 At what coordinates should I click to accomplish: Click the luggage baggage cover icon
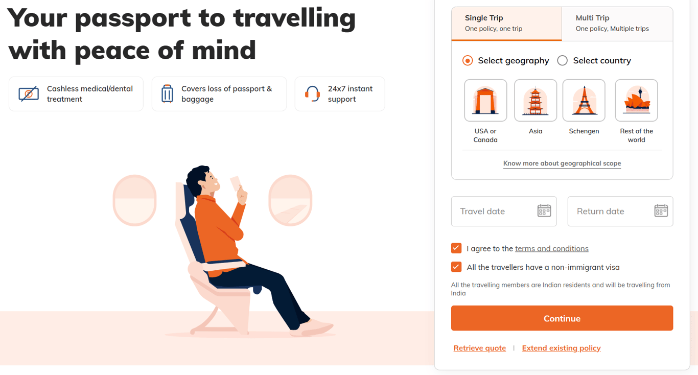point(167,94)
